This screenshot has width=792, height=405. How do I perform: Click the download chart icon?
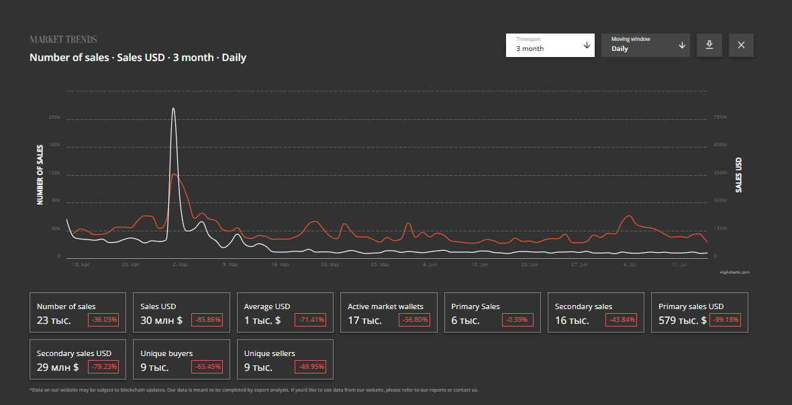pos(709,45)
